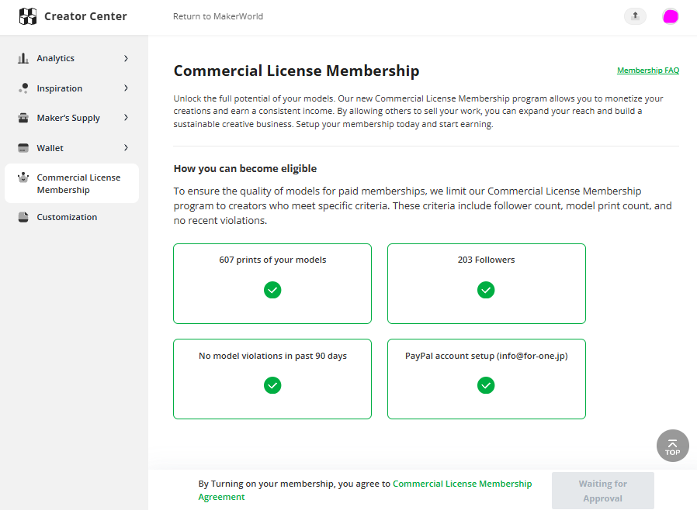Open the Membership FAQ link
The width and height of the screenshot is (697, 510).
[x=647, y=70]
